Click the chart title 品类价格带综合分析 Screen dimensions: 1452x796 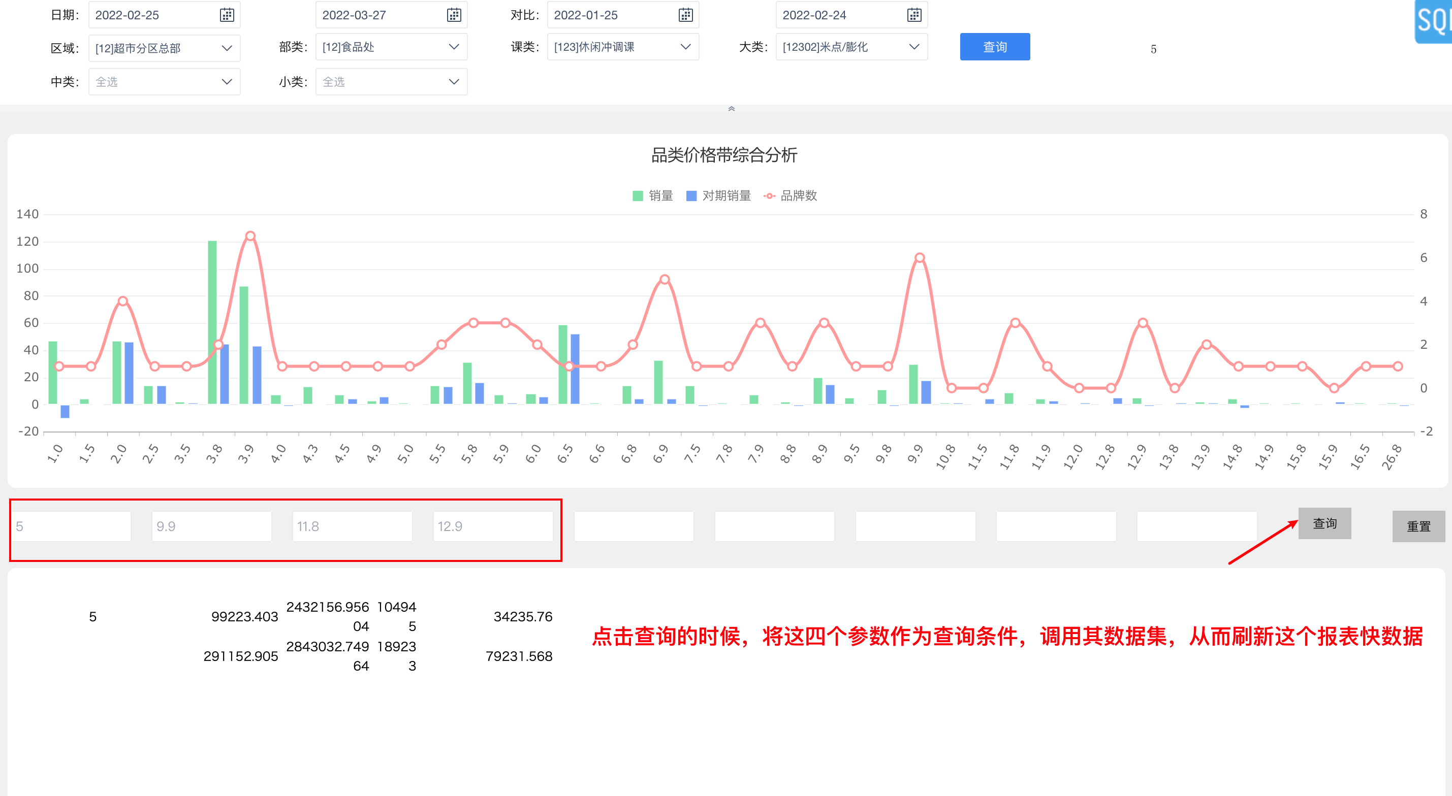tap(724, 155)
